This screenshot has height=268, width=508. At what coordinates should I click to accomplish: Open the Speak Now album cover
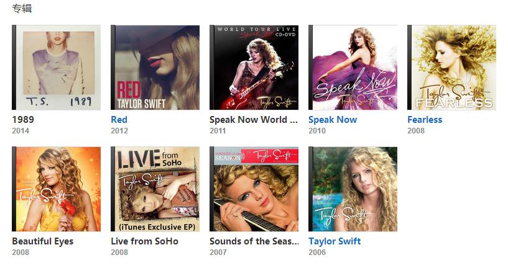click(x=353, y=68)
